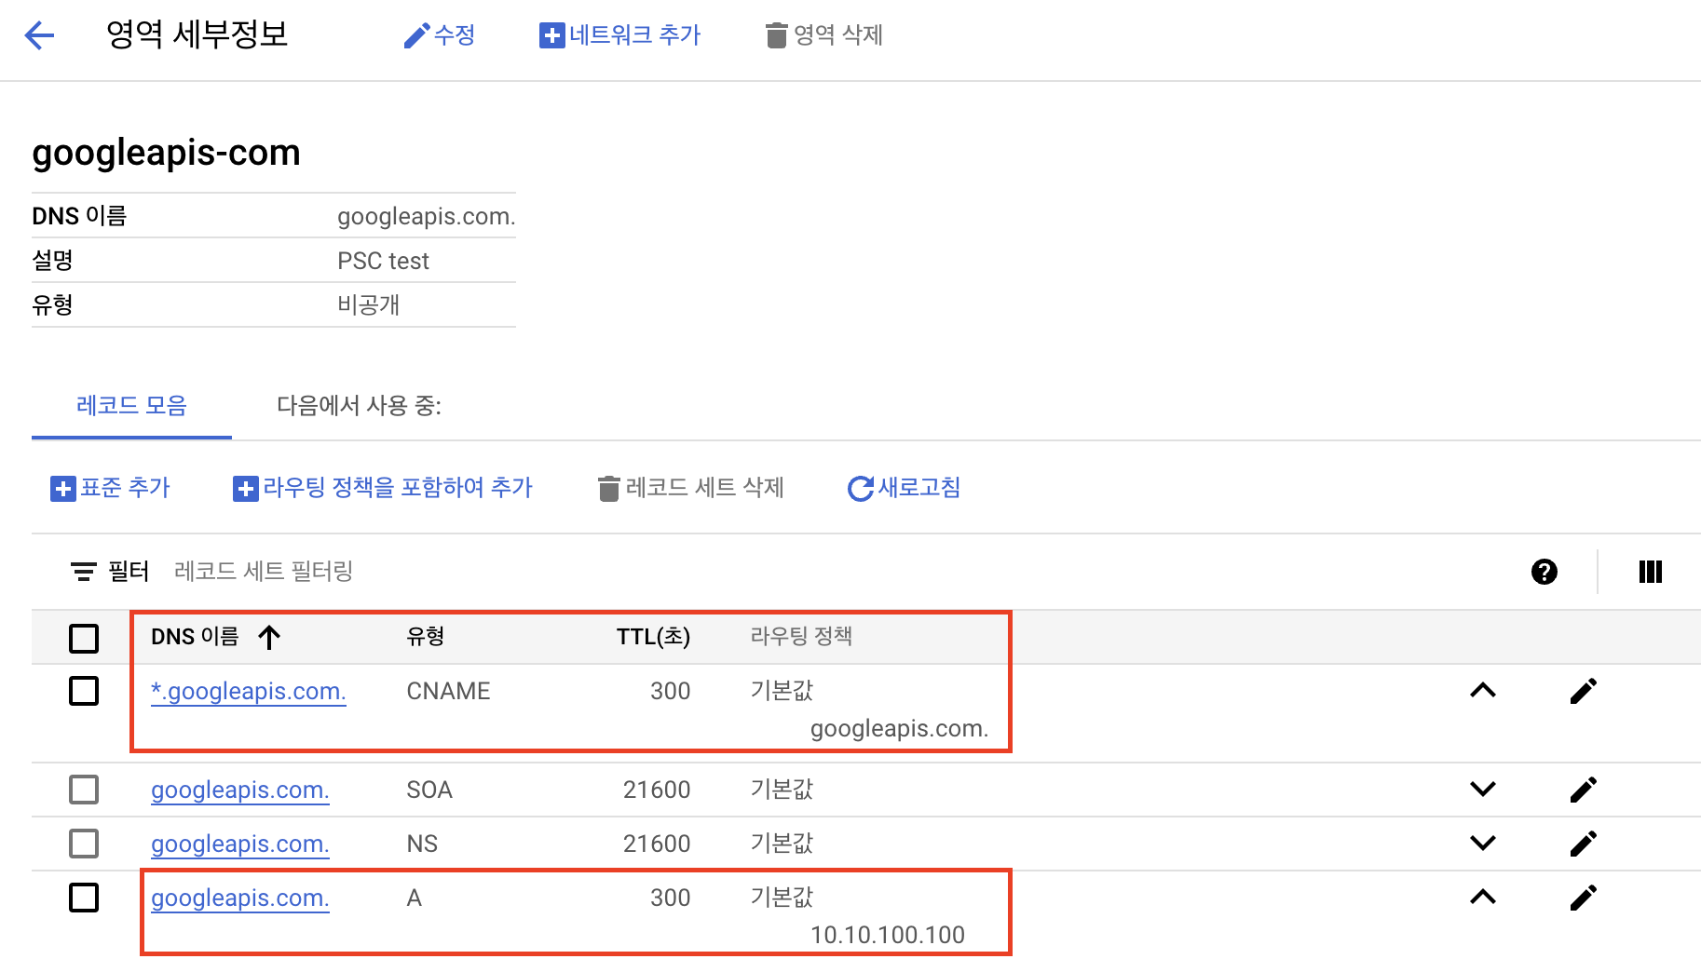
Task: Check the googleapis.com. A row checkbox
Action: click(84, 898)
